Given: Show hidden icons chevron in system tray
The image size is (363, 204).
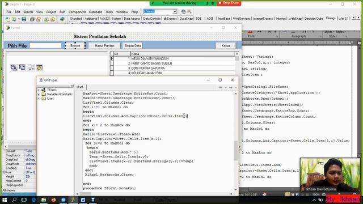Looking at the screenshot, I should click(x=314, y=200).
